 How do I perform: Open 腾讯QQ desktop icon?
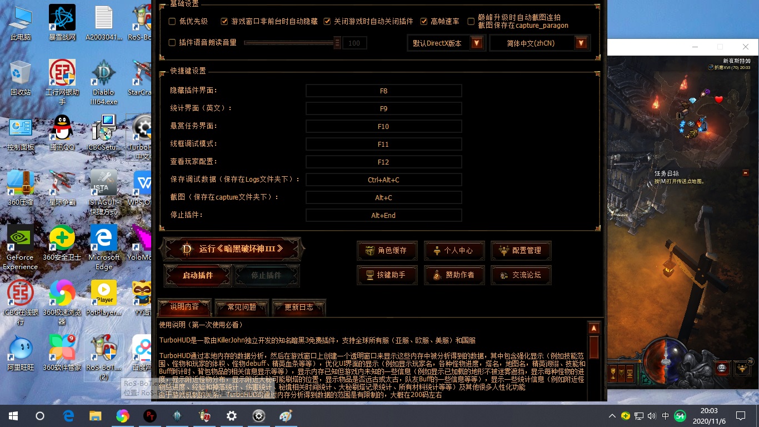click(62, 133)
